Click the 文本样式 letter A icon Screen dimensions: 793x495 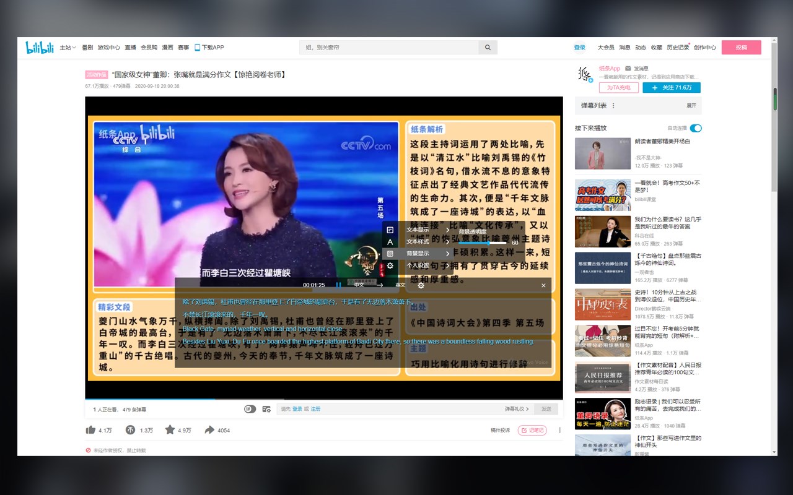[390, 242]
